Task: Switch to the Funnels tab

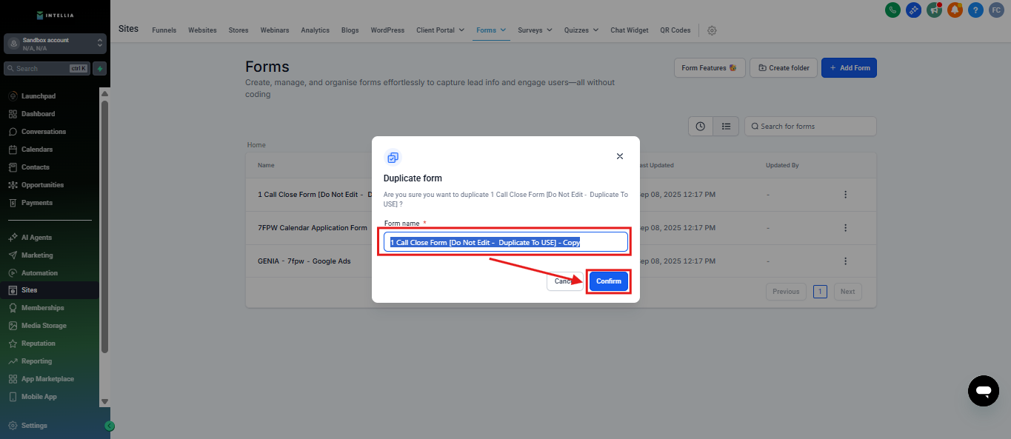Action: pos(164,30)
